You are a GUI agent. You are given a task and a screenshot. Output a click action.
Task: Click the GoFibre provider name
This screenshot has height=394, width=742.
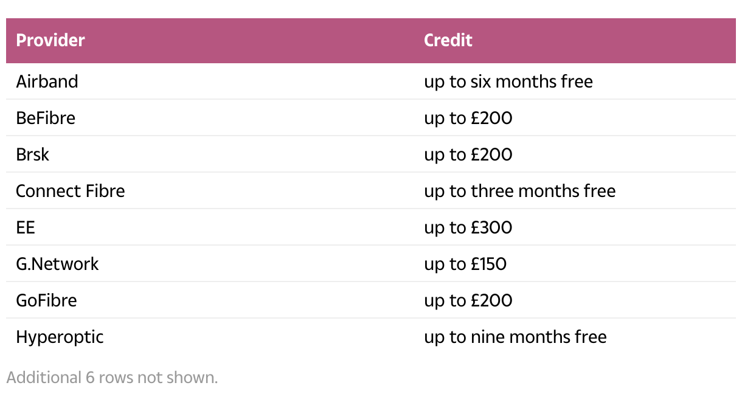pos(47,300)
